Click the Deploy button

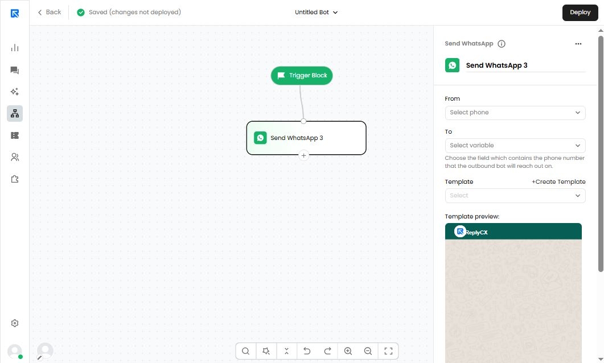(x=580, y=13)
